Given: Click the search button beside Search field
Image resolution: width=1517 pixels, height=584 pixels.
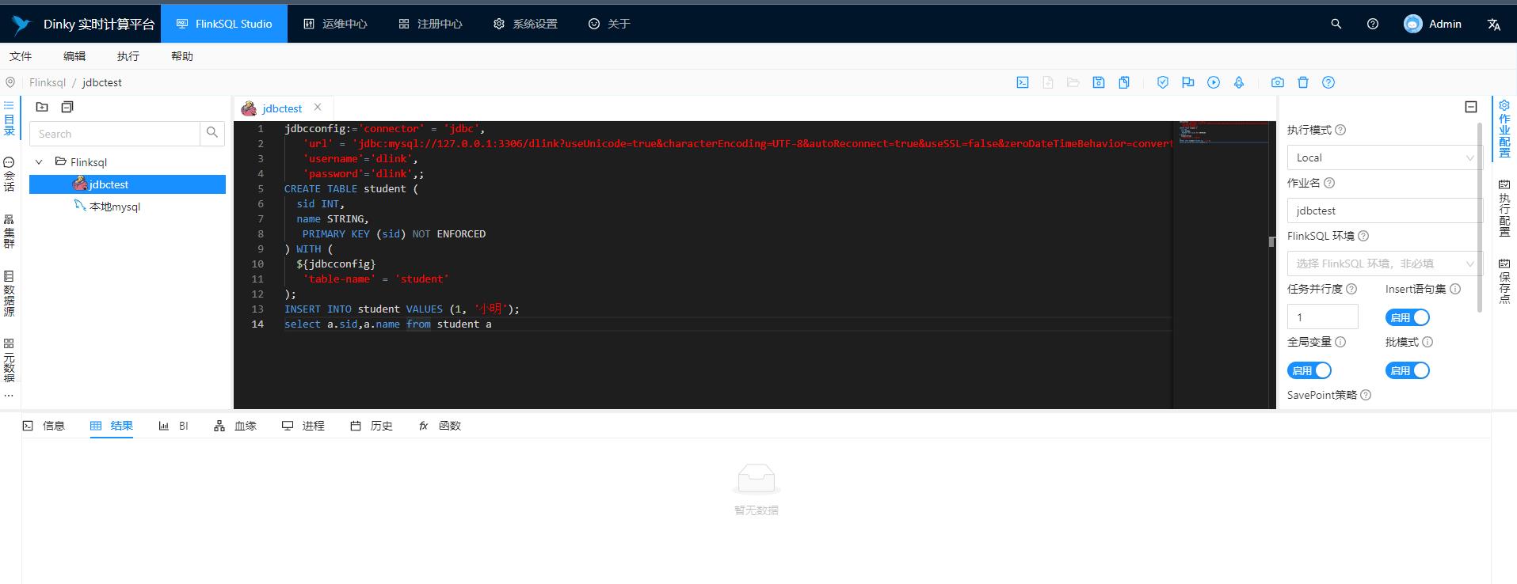Looking at the screenshot, I should [212, 133].
